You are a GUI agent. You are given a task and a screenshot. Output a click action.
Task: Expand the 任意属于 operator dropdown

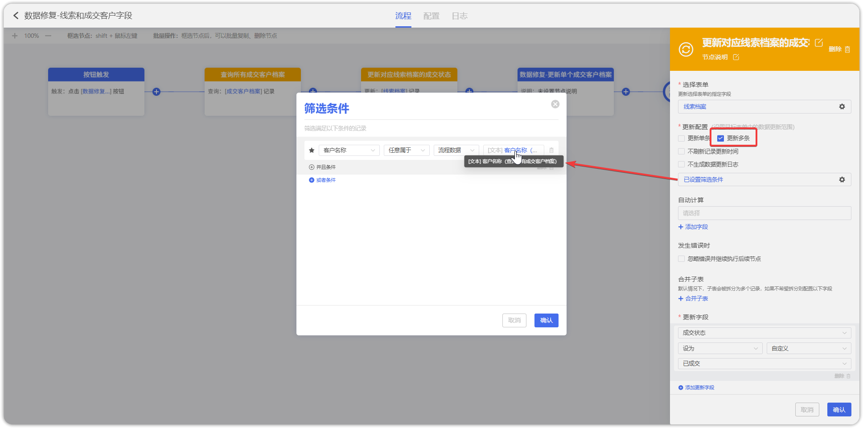[406, 151]
